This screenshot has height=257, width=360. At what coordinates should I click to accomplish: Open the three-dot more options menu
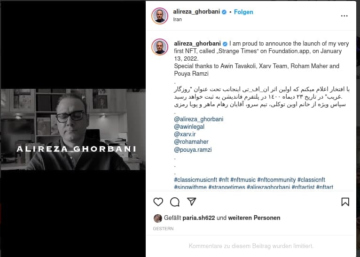click(344, 16)
